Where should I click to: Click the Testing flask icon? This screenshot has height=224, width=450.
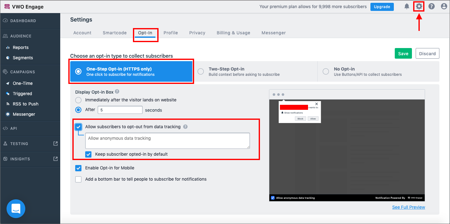point(5,144)
